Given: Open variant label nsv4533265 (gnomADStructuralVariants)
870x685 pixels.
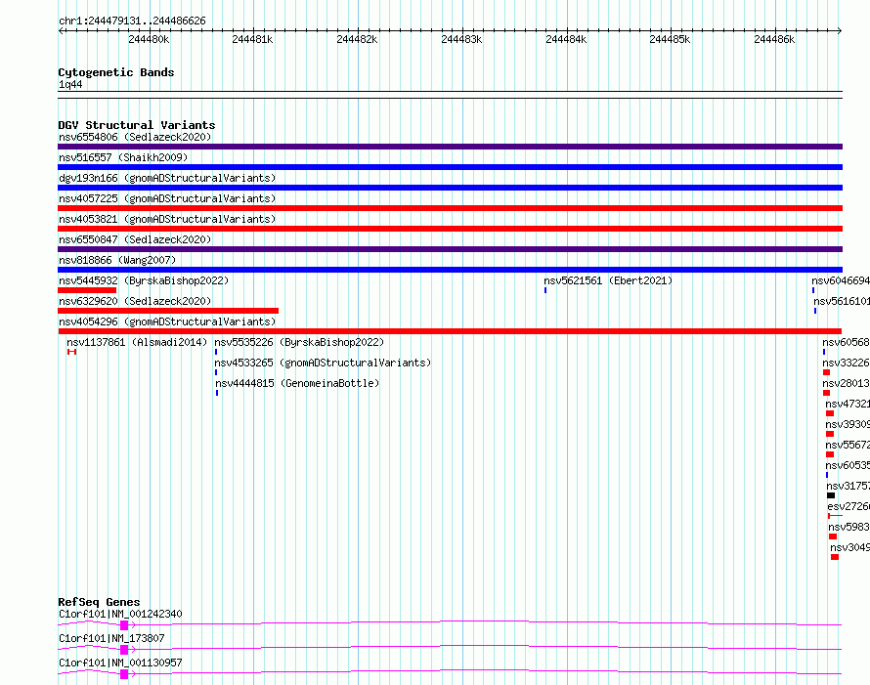Looking at the screenshot, I should [323, 363].
